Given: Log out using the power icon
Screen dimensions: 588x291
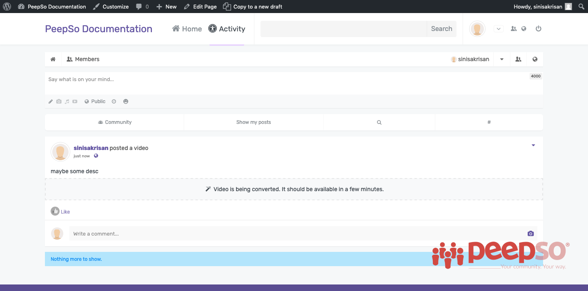Looking at the screenshot, I should [539, 29].
